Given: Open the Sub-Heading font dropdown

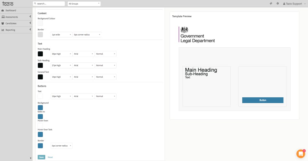Looking at the screenshot, I should [x=83, y=65].
